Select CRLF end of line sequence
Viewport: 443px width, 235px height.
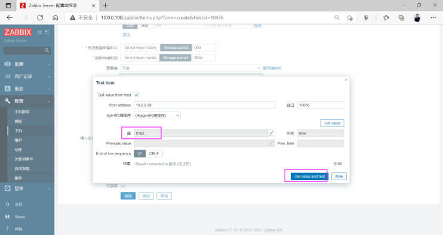pyautogui.click(x=154, y=153)
